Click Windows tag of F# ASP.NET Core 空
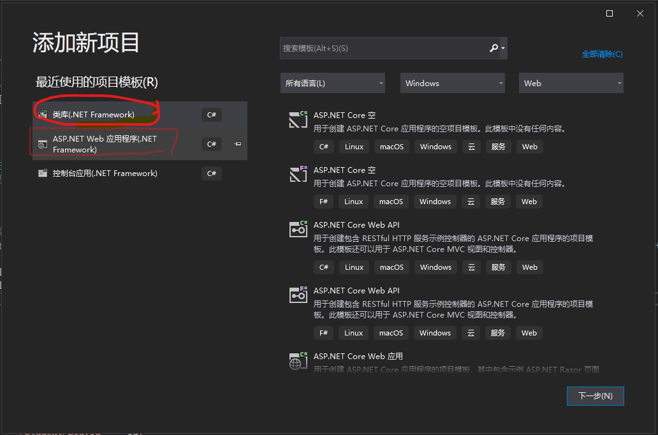658x435 pixels. [x=435, y=202]
